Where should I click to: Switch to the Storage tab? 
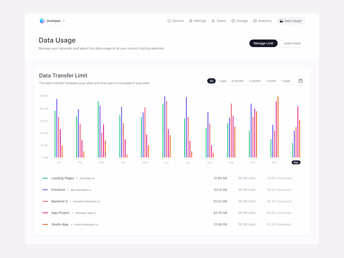[x=240, y=21]
